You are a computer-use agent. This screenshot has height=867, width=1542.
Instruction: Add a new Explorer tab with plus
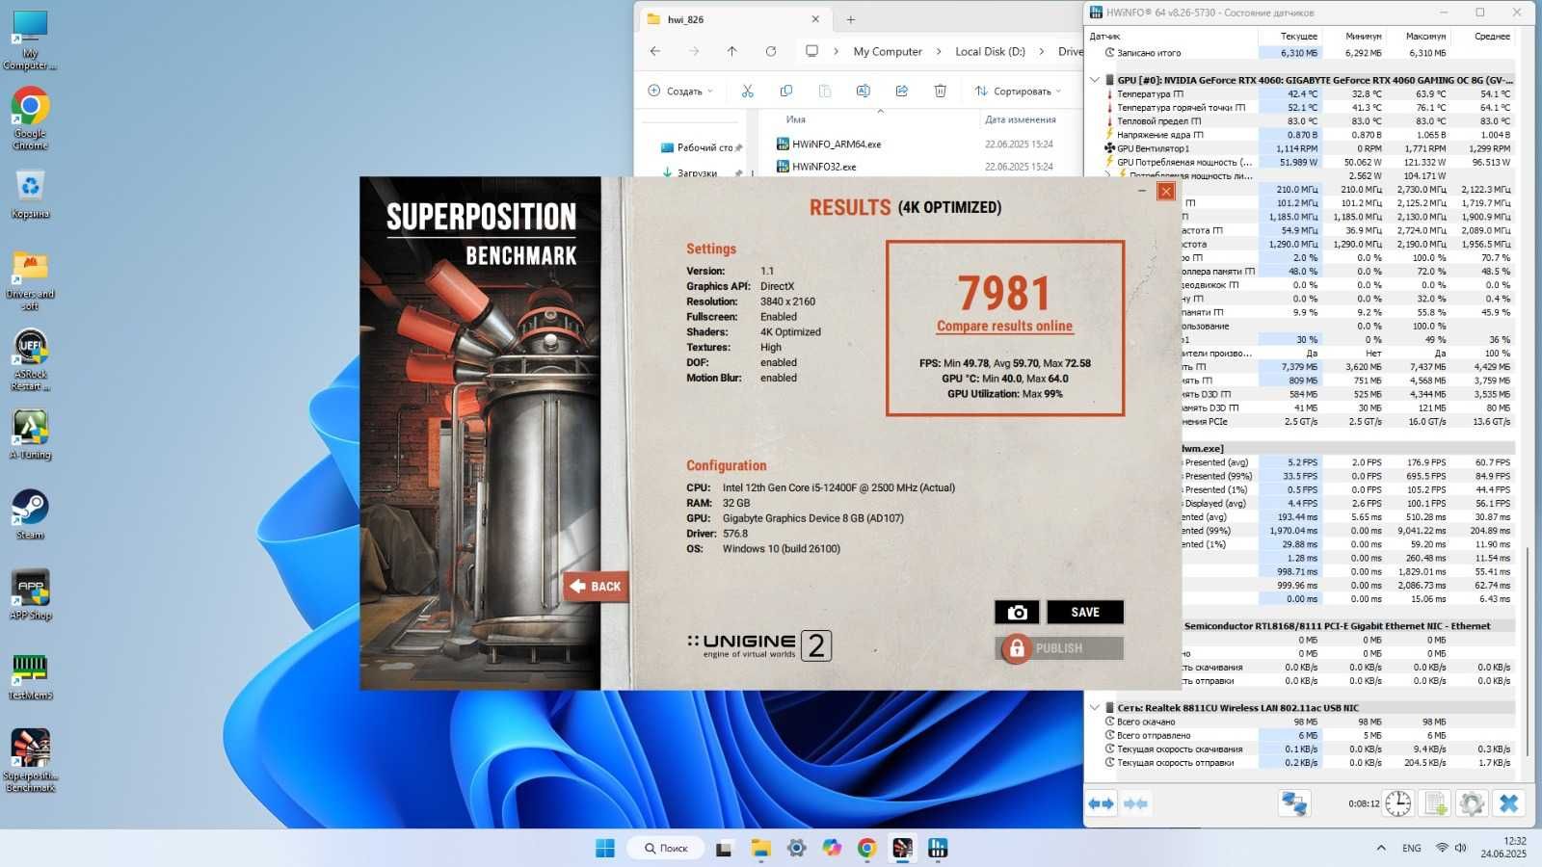click(x=850, y=19)
